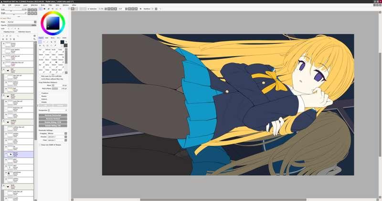Open the Preview resample dropdown
This screenshot has height=201, width=382.
pos(57,137)
